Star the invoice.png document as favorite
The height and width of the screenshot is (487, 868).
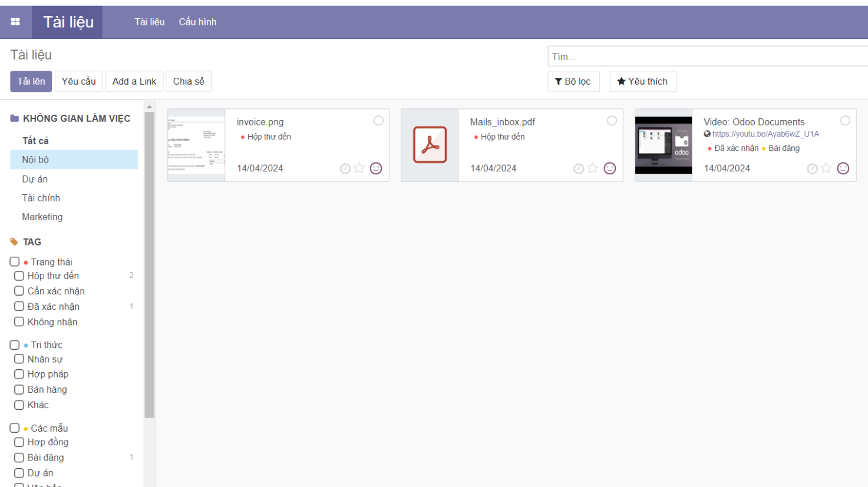(x=359, y=168)
